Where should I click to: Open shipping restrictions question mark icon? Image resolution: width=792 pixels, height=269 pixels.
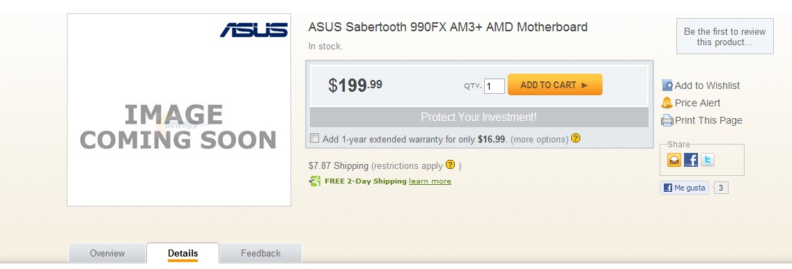click(x=451, y=165)
